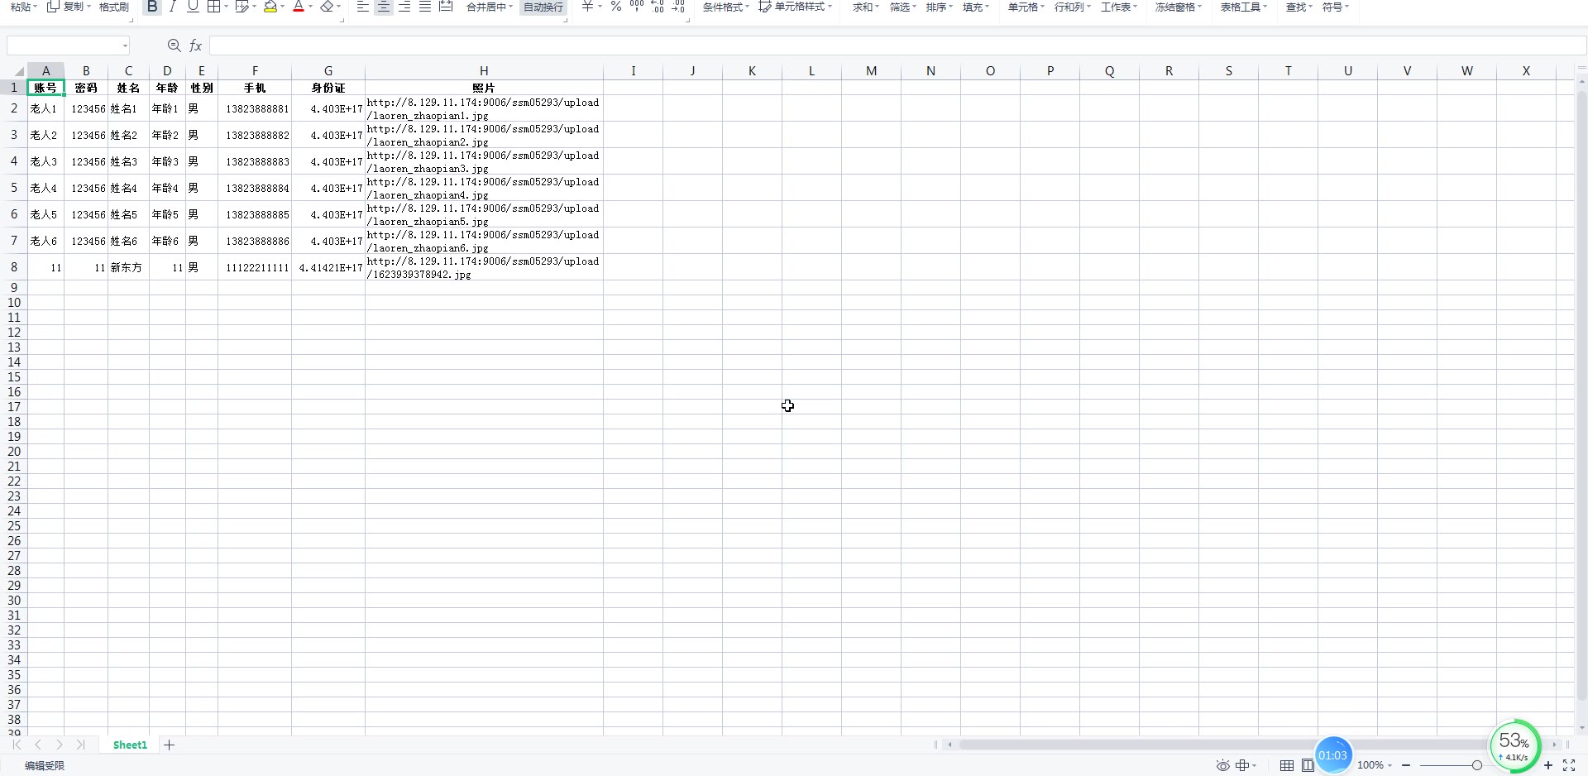Open the Name Box dropdown
This screenshot has height=776, width=1588.
point(125,46)
